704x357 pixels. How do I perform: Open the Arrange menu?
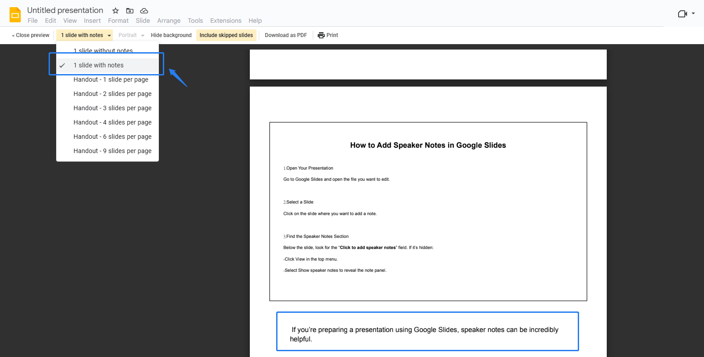pyautogui.click(x=169, y=21)
